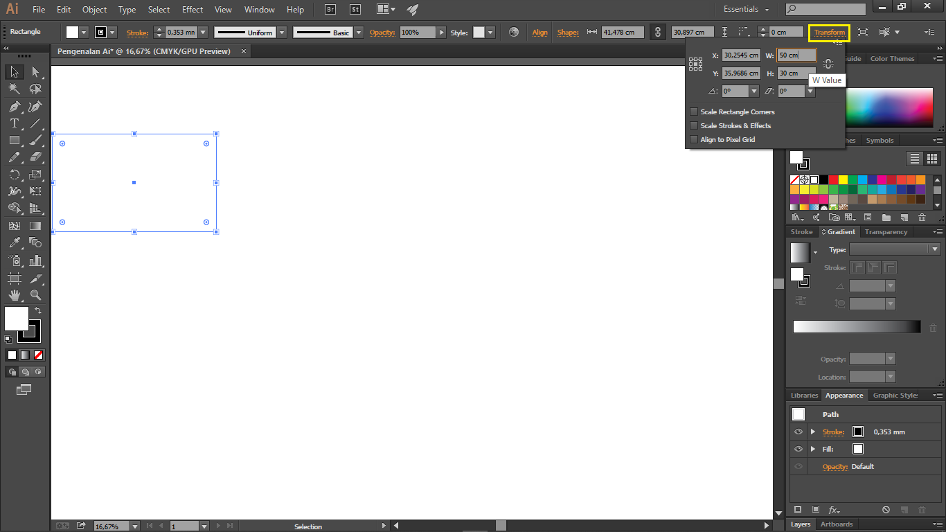This screenshot has width=946, height=532.
Task: Open the Essentials workspace switcher
Action: coord(747,10)
